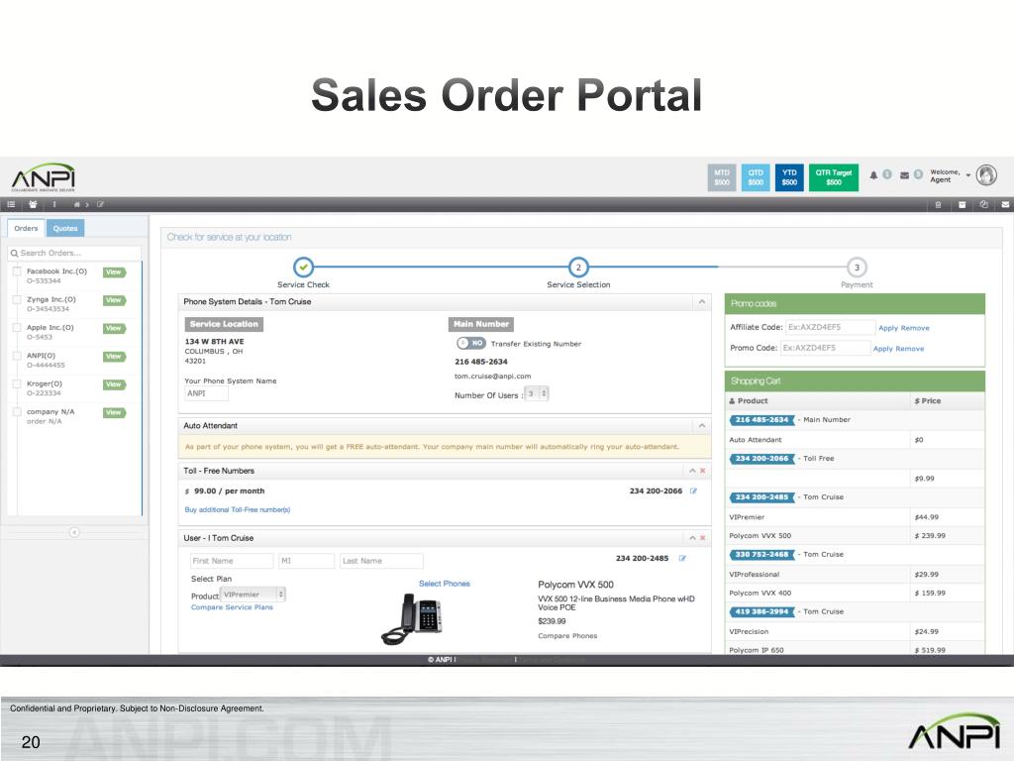Open the Number Of Users selector
This screenshot has height=761, width=1014.
[x=536, y=393]
